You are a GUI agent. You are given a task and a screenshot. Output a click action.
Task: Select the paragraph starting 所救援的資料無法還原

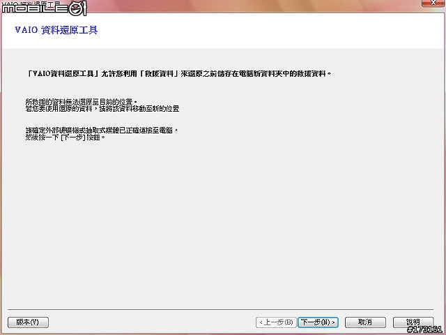pyautogui.click(x=102, y=105)
